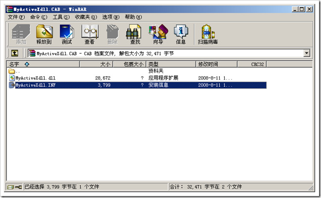Open the 查看 (View) file tool

tap(89, 34)
